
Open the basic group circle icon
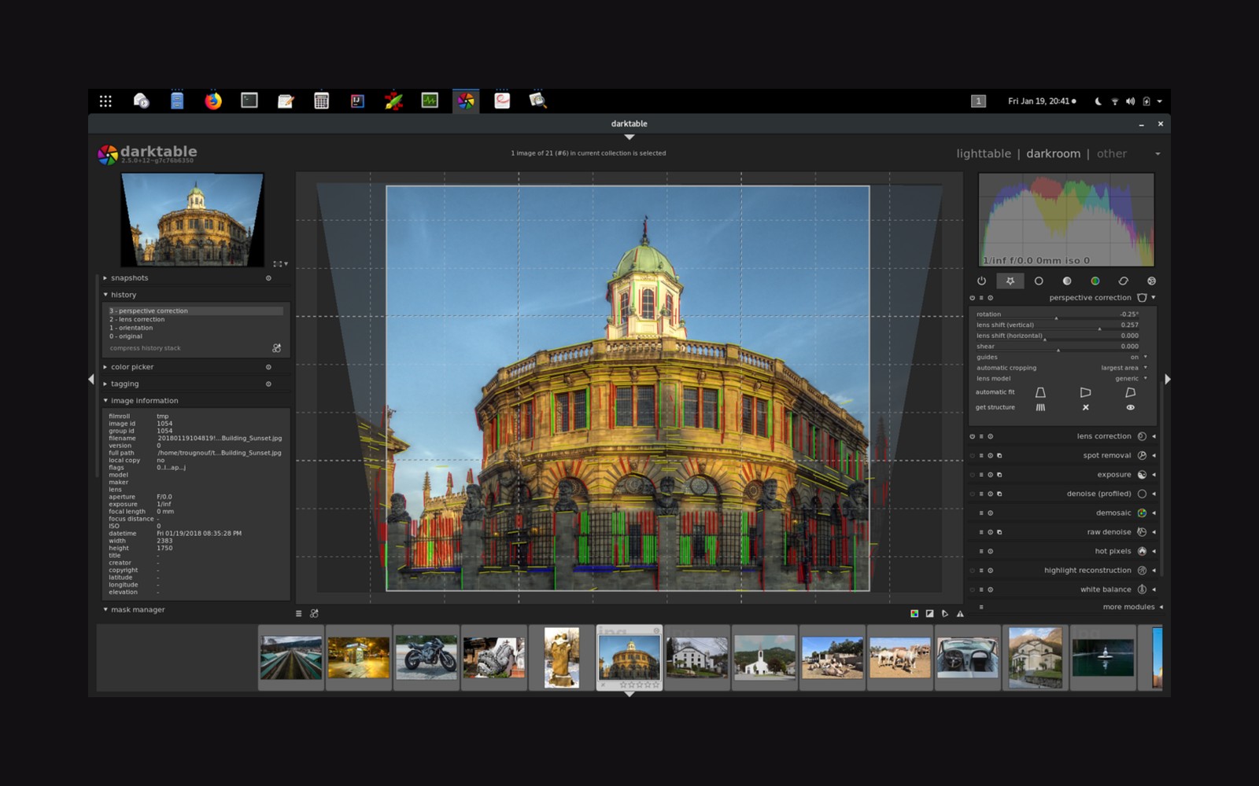1039,281
